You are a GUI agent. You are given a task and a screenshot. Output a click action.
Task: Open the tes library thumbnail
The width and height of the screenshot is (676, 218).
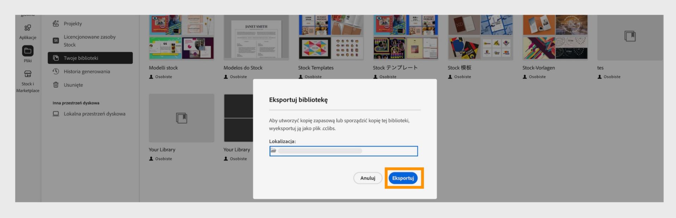[x=630, y=37]
